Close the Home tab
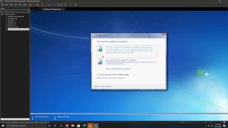 [x=39, y=9]
